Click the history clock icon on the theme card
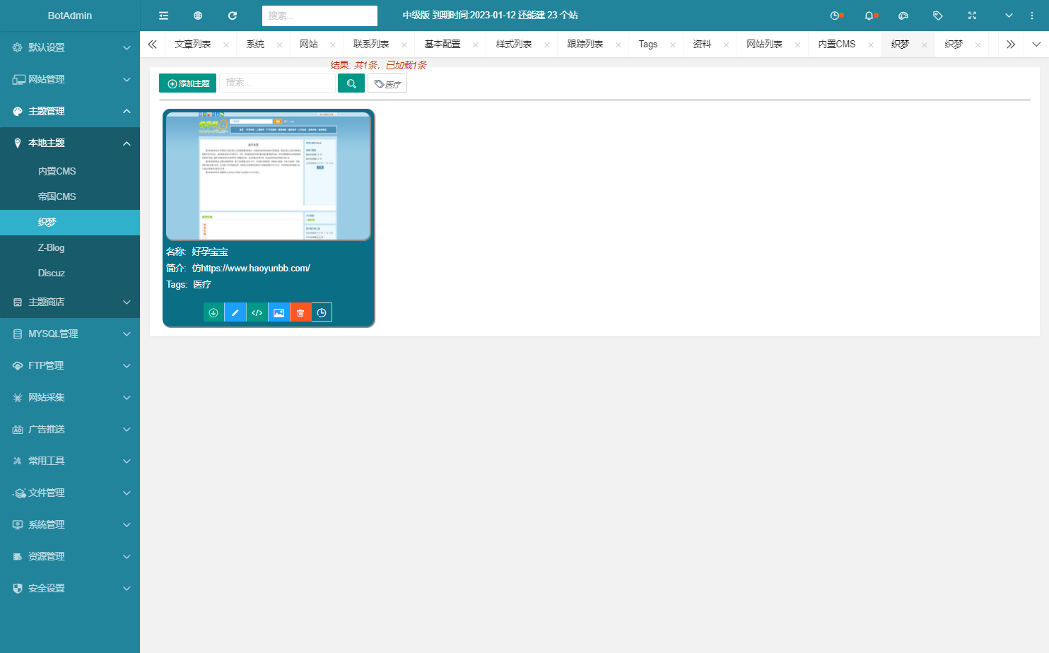Image resolution: width=1049 pixels, height=653 pixels. click(x=322, y=312)
